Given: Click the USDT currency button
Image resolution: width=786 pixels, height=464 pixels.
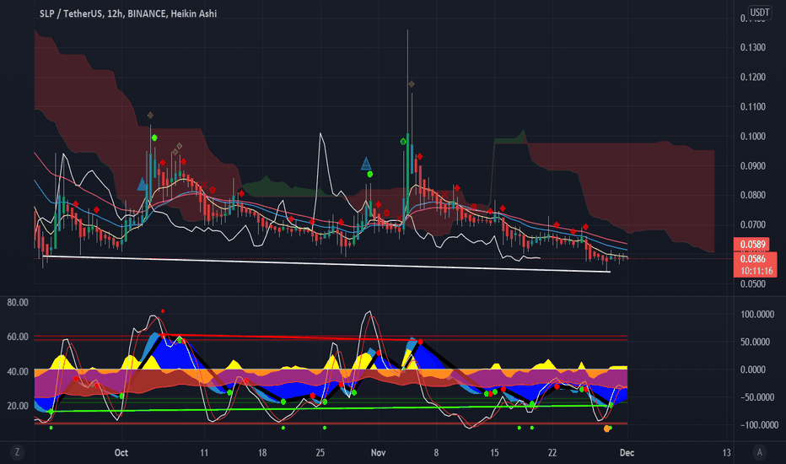Looking at the screenshot, I should (759, 13).
